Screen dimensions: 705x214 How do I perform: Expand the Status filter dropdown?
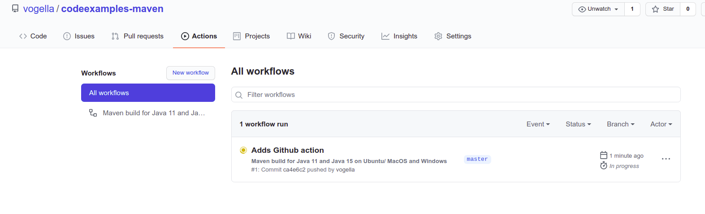pyautogui.click(x=578, y=124)
